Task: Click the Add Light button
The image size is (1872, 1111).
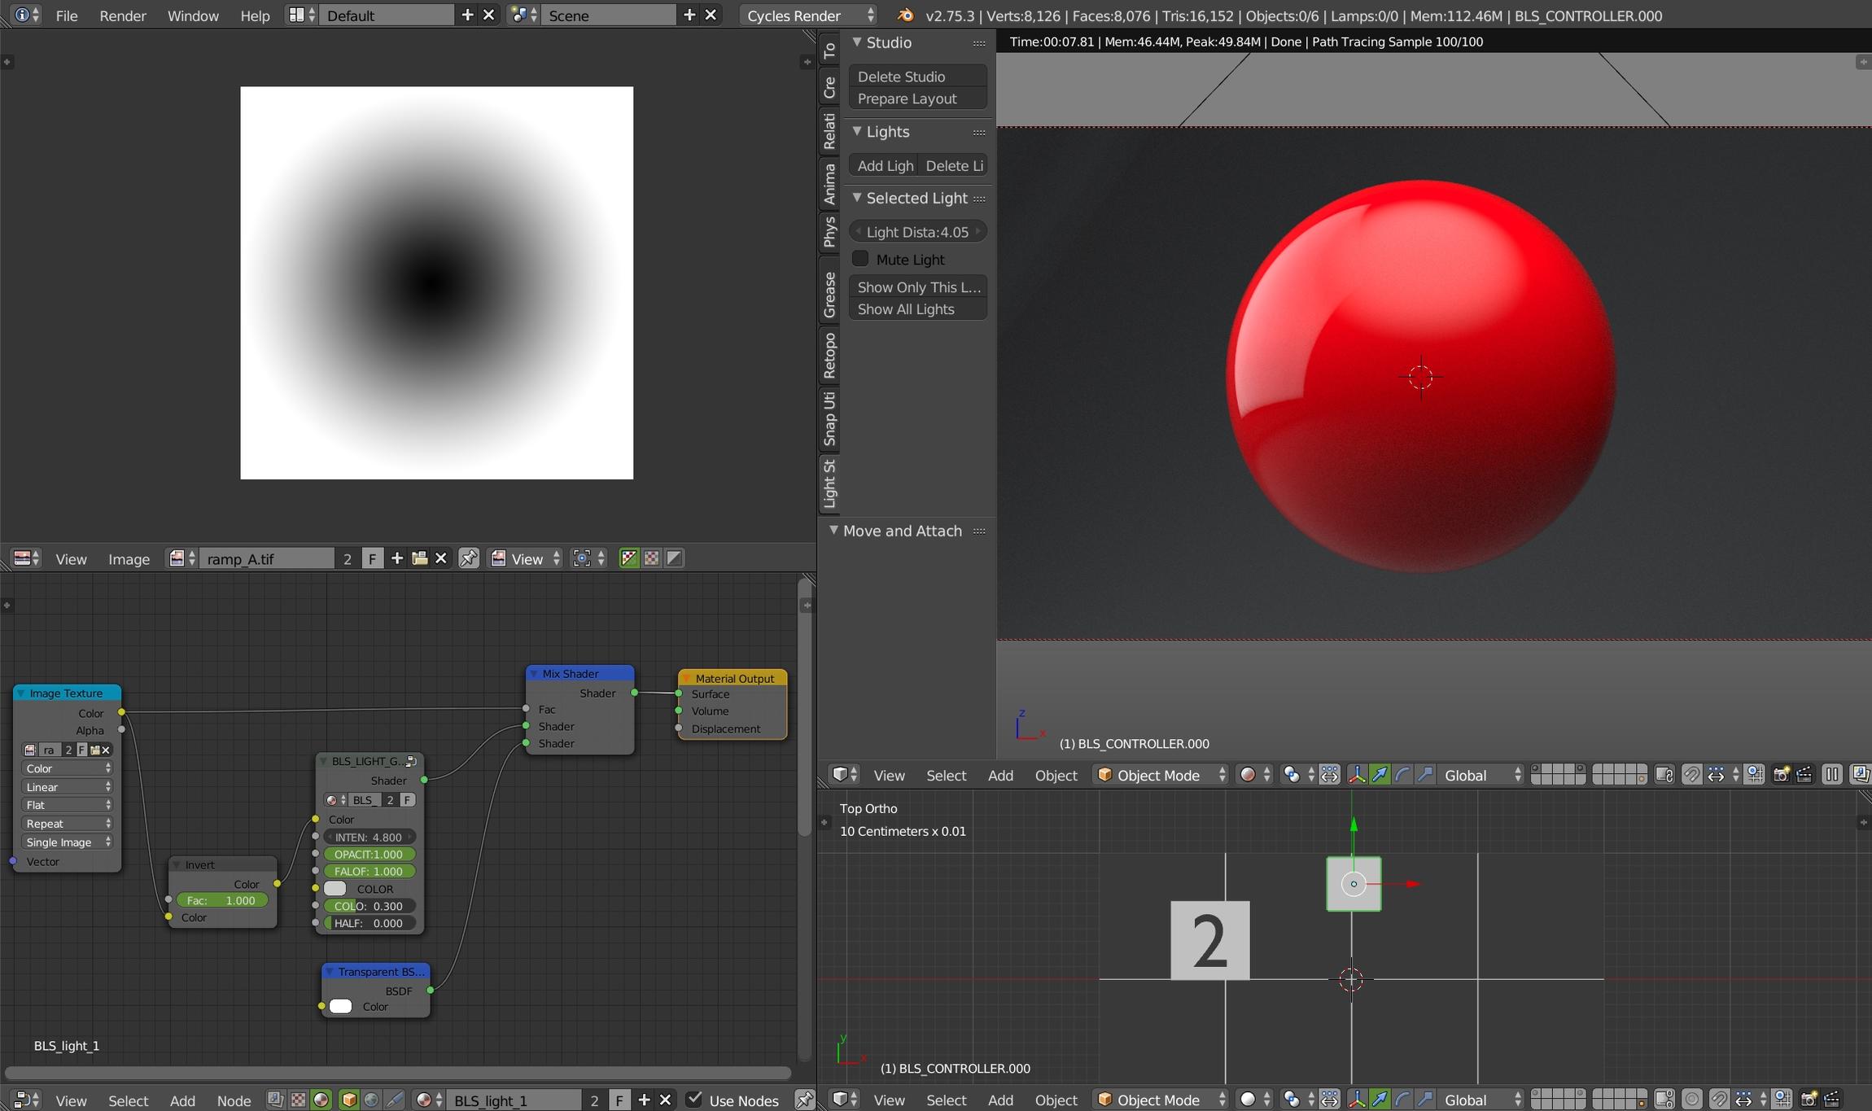Action: (883, 165)
